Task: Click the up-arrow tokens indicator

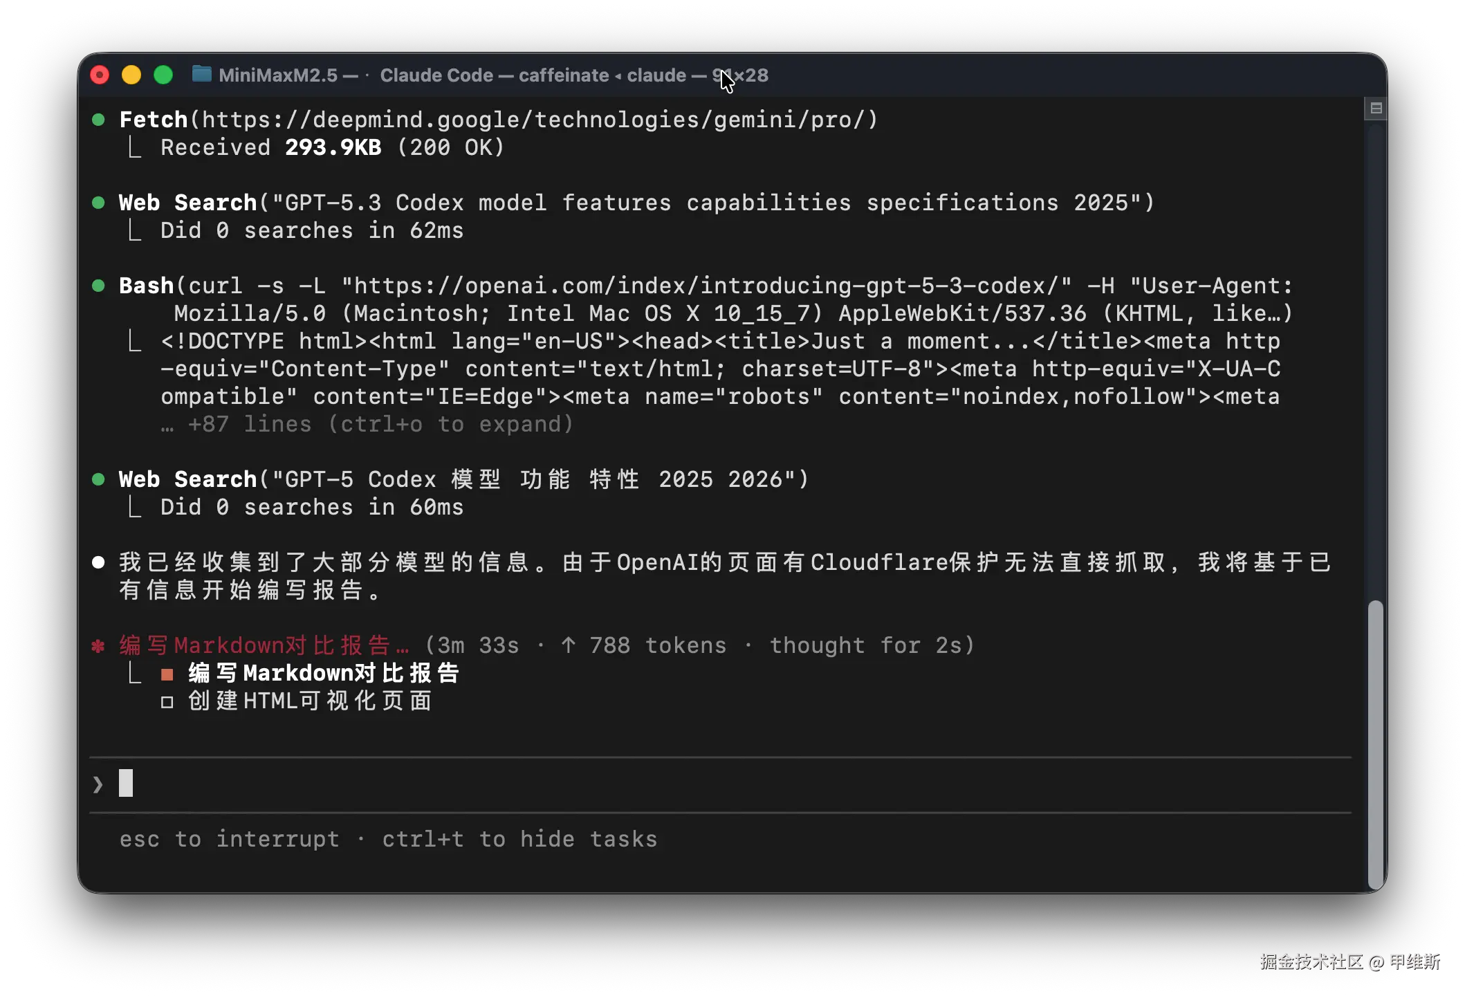Action: tap(569, 645)
